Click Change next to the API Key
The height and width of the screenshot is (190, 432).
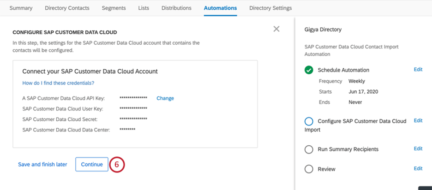165,98
